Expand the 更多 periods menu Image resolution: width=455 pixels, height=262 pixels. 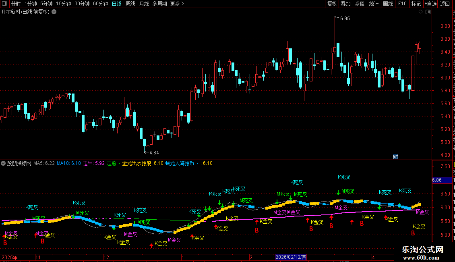(177, 4)
